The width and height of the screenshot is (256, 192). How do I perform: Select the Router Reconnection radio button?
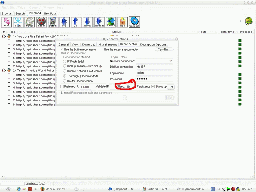[65, 81]
